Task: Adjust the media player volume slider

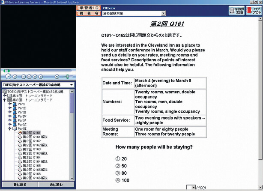Action: [67, 77]
